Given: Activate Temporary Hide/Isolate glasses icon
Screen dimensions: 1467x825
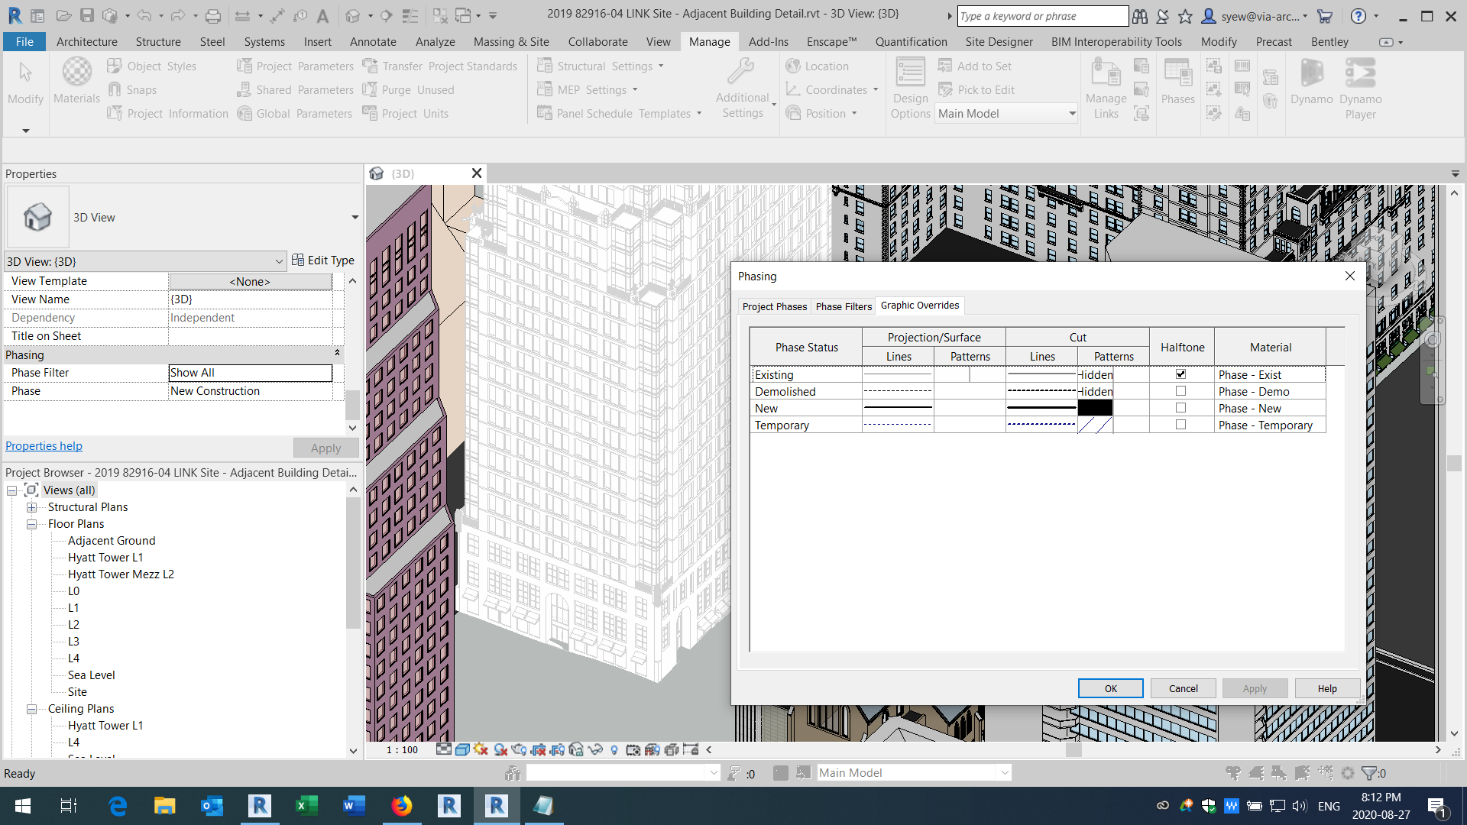Looking at the screenshot, I should coord(596,749).
